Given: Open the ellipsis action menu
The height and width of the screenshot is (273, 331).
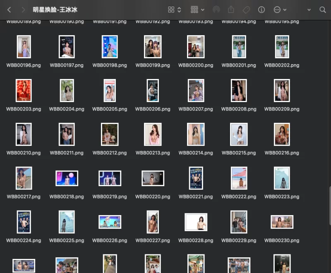Looking at the screenshot, I should click(x=277, y=10).
